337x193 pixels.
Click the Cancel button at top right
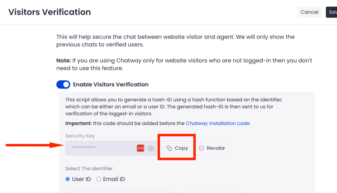point(309,12)
